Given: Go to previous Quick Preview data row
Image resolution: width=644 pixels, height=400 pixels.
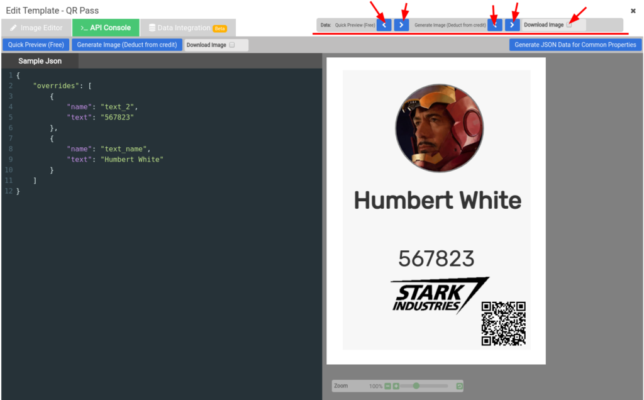Looking at the screenshot, I should [384, 25].
